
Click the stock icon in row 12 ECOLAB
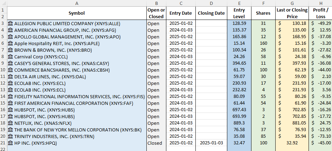[x=10, y=84]
